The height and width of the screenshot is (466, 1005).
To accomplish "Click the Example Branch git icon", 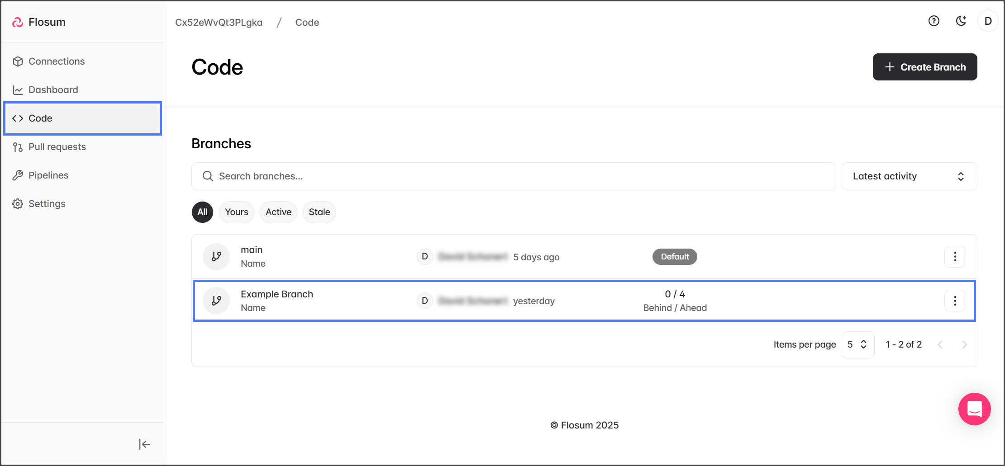I will [x=216, y=301].
